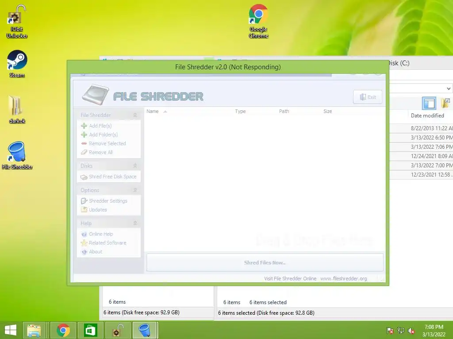Switch to File Shredder in the taskbar

pyautogui.click(x=145, y=330)
